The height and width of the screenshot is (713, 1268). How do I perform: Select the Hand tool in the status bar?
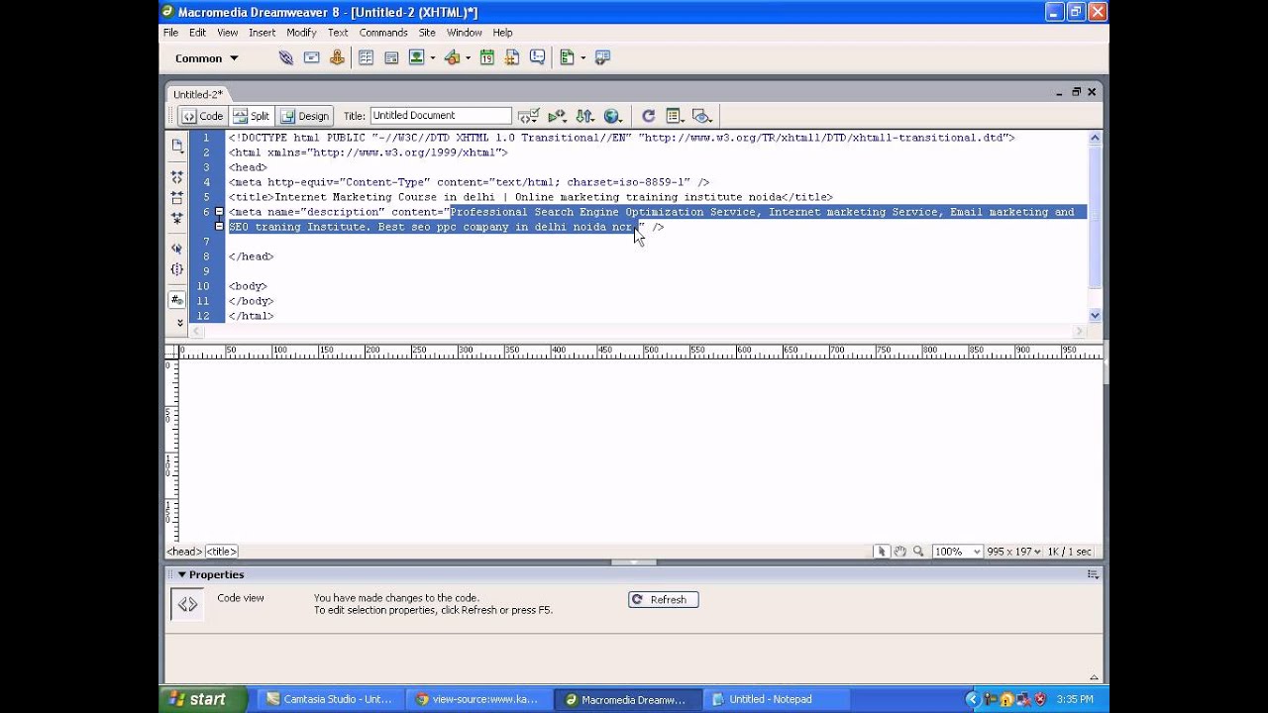tap(899, 552)
